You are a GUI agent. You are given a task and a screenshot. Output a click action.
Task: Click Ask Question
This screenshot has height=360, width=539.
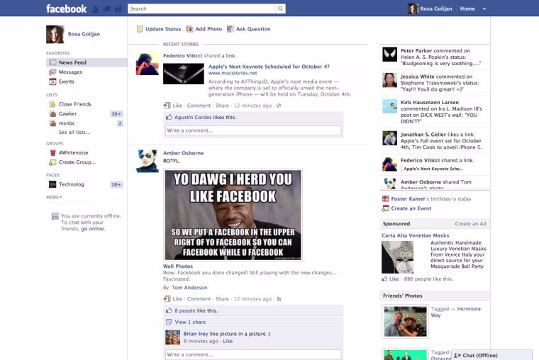(x=249, y=29)
